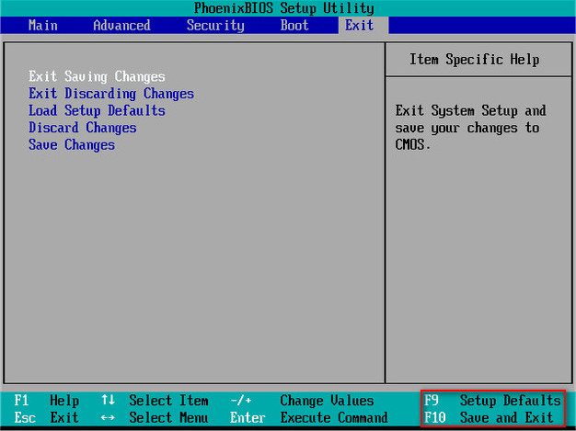Click Load Setup Defaults option
The image size is (576, 431).
97,110
